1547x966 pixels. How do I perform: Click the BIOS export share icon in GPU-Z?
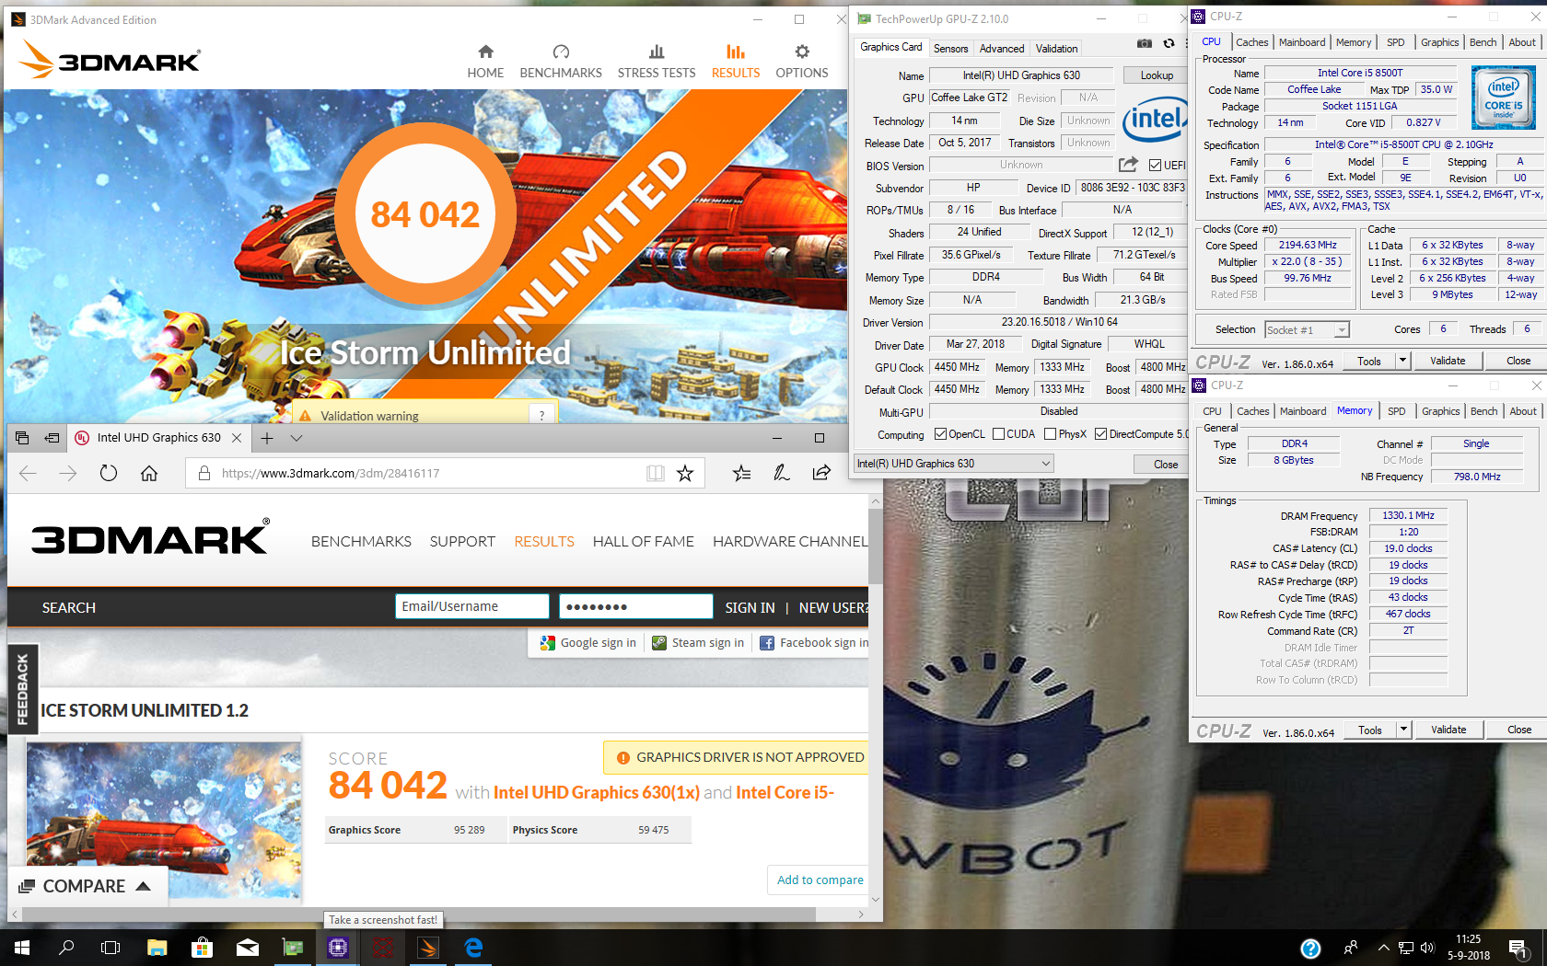click(x=1128, y=165)
